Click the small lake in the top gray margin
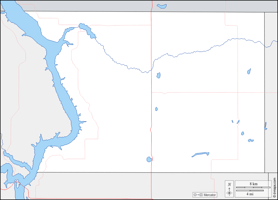The image size is (278, 200). point(162,6)
